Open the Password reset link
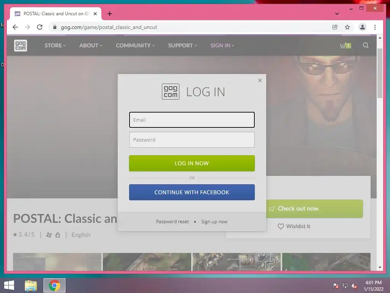The width and height of the screenshot is (390, 293). tap(173, 222)
